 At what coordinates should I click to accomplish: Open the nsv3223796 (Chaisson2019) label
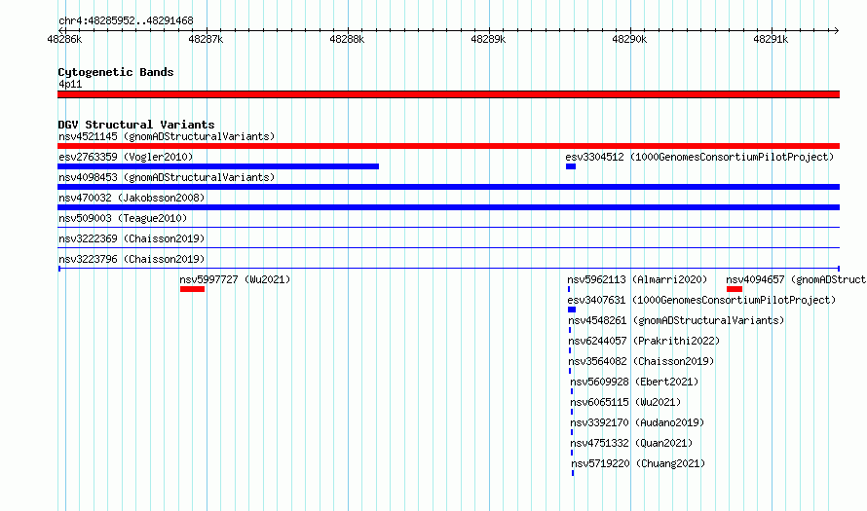point(132,259)
